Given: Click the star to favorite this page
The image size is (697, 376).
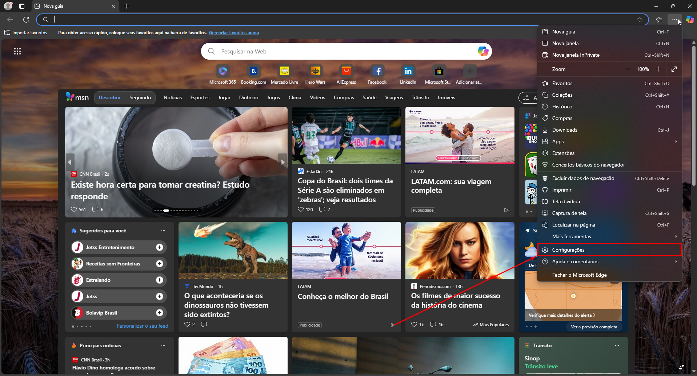Looking at the screenshot, I should (x=640, y=20).
